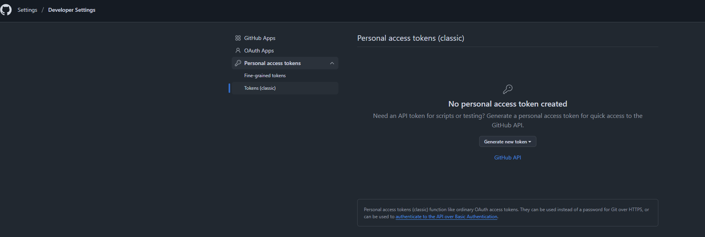Viewport: 705px width, 237px height.
Task: Open OAuth Apps sidebar item
Action: [259, 51]
